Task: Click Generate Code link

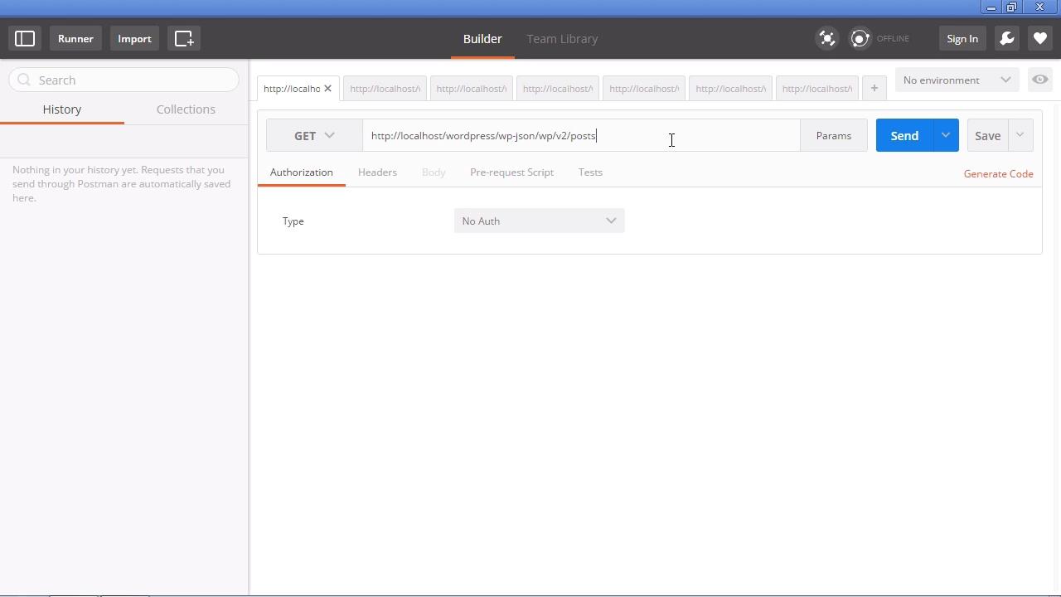Action: (998, 174)
